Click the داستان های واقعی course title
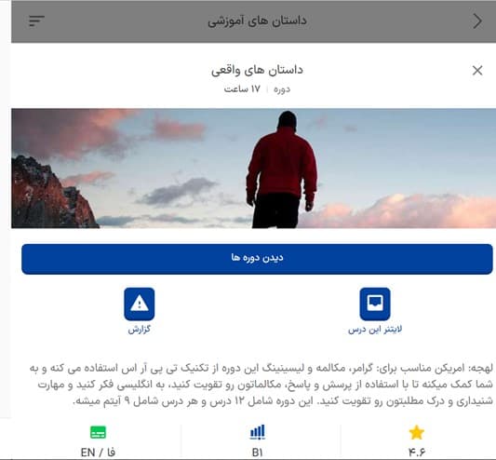496x460 pixels. [257, 70]
